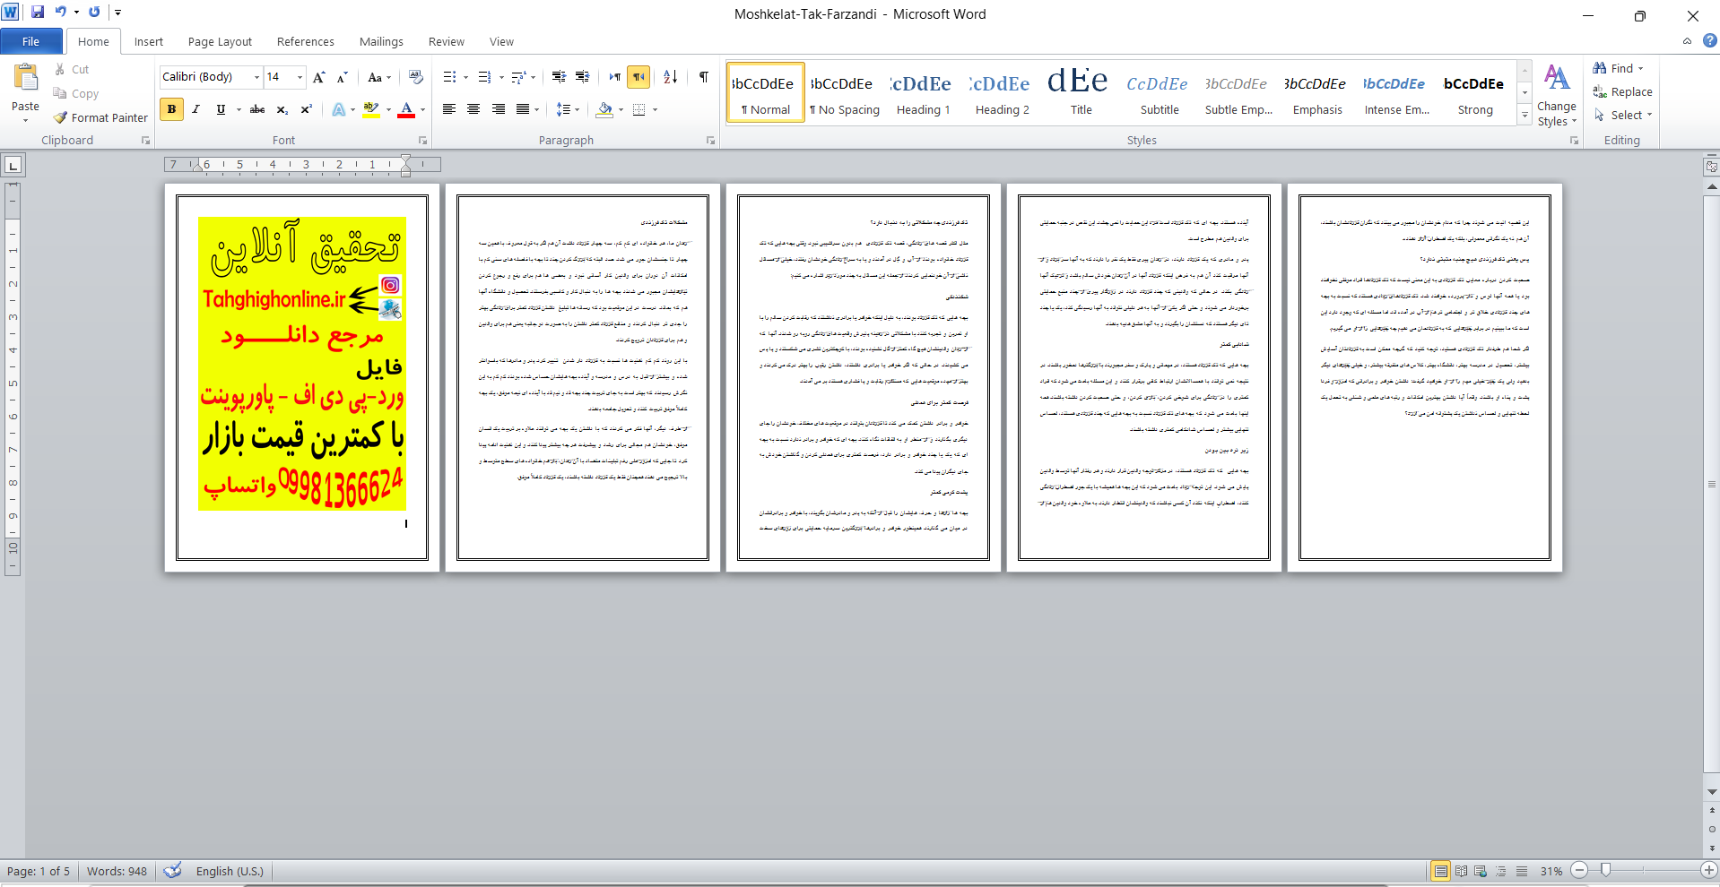This screenshot has height=887, width=1720.
Task: Open Word Help question mark icon
Action: tap(1709, 41)
